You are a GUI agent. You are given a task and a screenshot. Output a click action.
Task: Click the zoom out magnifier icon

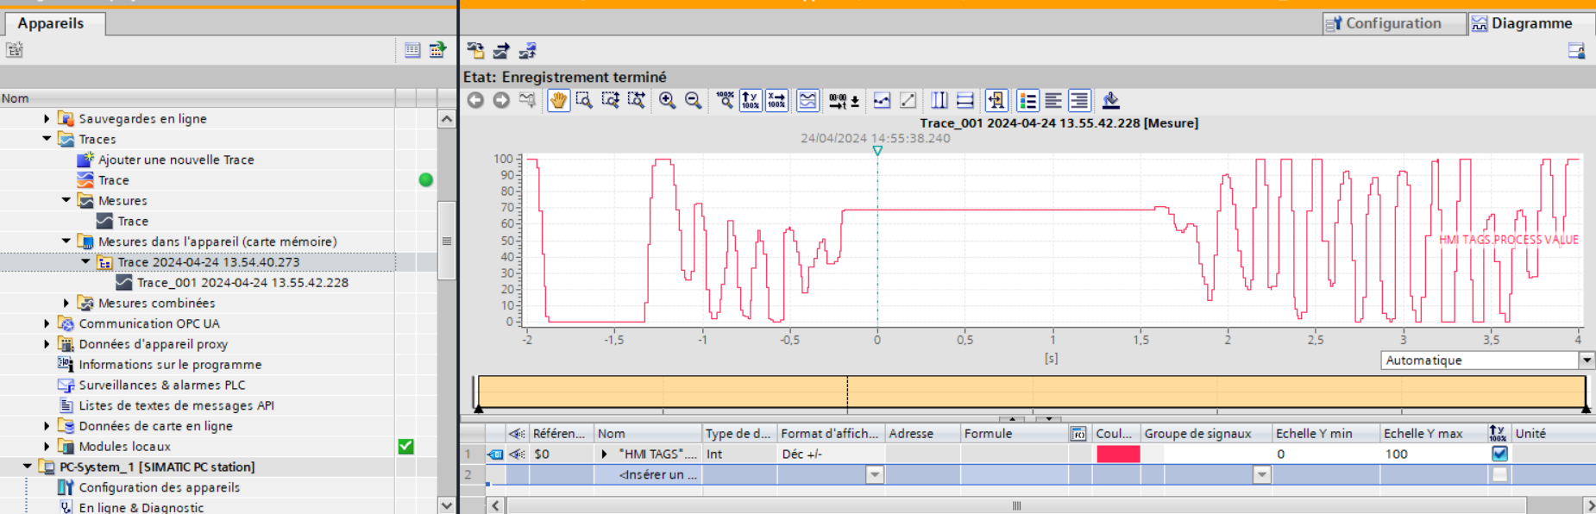coord(693,101)
